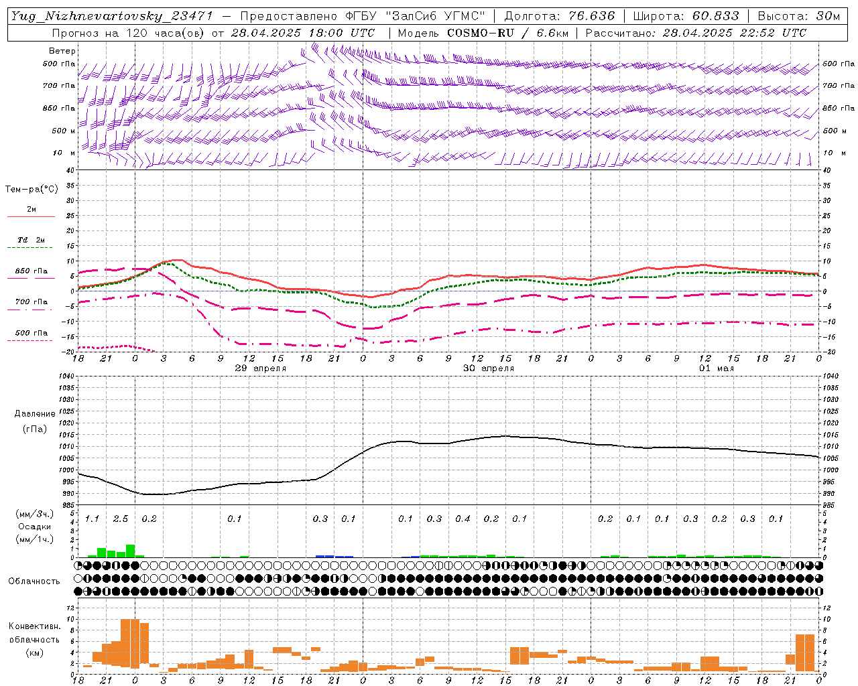Click the 500 м wind level label at left
858x686 pixels.
[x=64, y=131]
